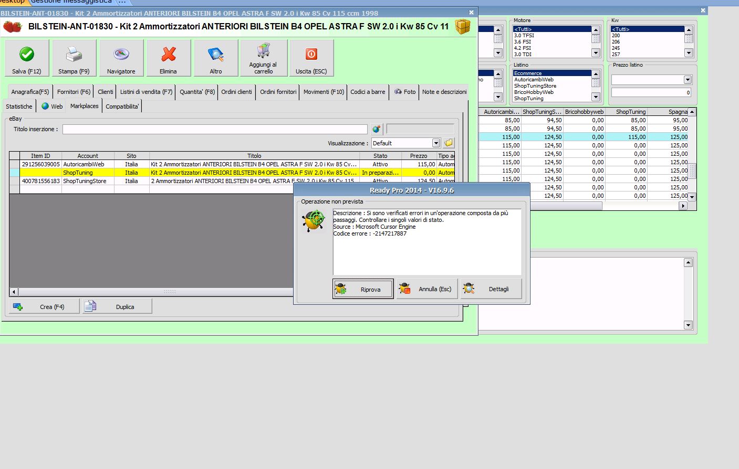Delete the article with Elimina
Viewport: 739px width, 469px height.
[169, 58]
